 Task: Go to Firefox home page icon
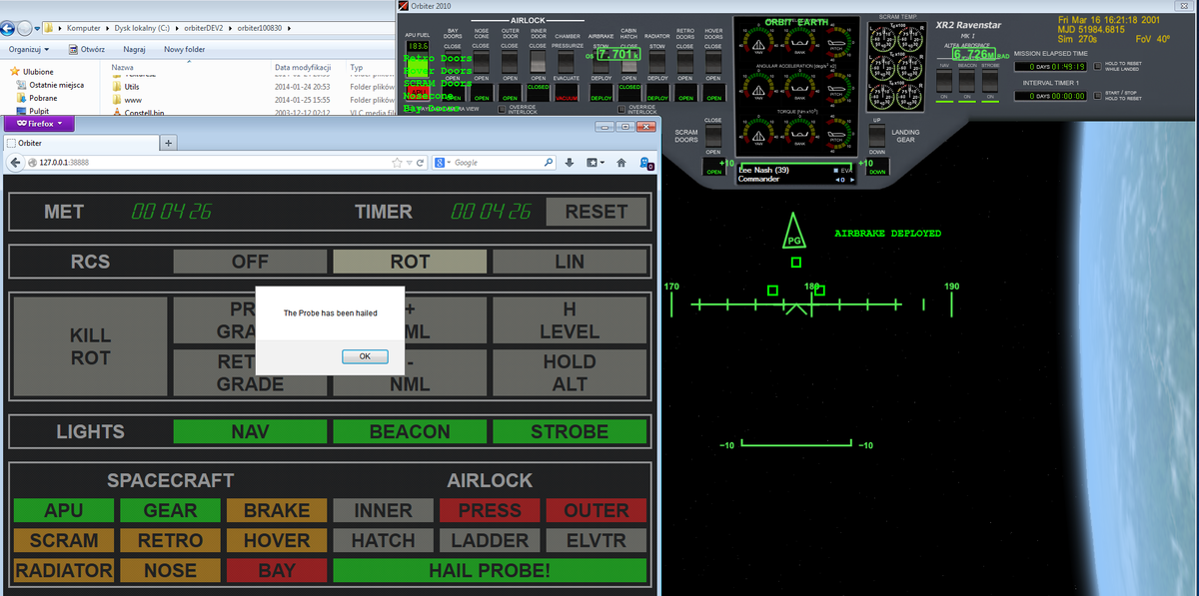tap(621, 163)
